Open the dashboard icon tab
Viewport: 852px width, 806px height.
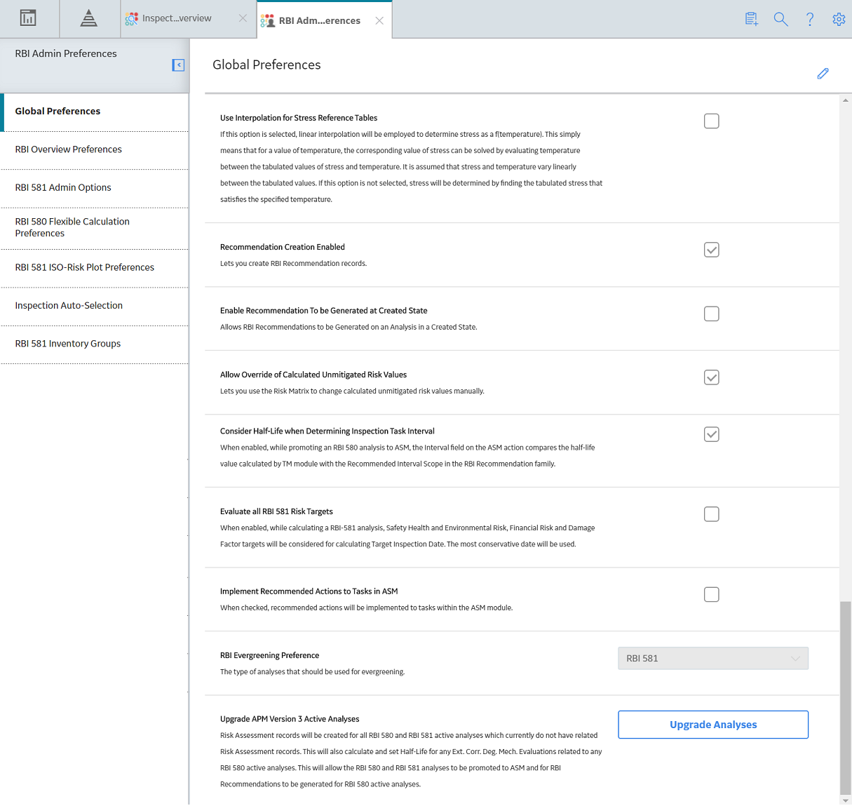(x=28, y=18)
